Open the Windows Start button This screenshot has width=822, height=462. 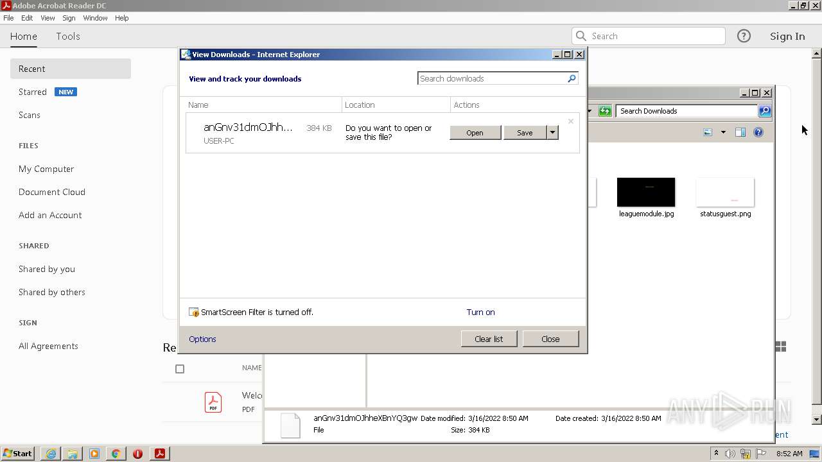coord(18,453)
